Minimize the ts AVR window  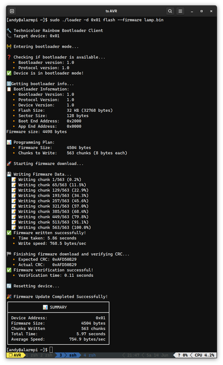pyautogui.click(x=192, y=11)
